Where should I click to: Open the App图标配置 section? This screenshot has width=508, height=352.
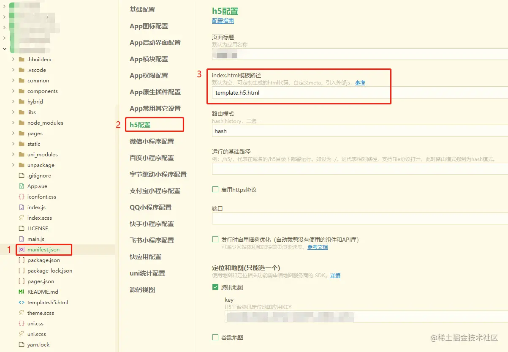click(x=149, y=26)
